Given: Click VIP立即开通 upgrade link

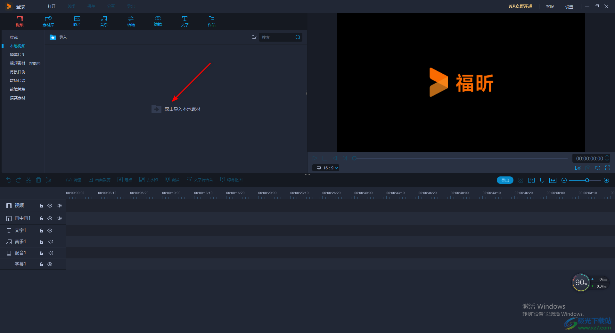Looking at the screenshot, I should [x=520, y=6].
